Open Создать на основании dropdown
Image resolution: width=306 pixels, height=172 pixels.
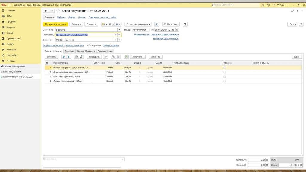[138, 24]
